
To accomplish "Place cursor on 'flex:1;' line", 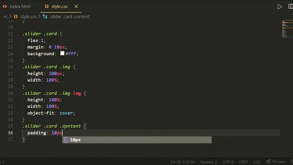I will point(37,40).
